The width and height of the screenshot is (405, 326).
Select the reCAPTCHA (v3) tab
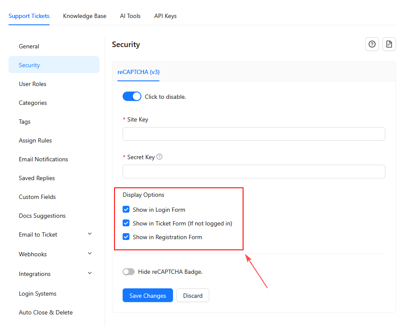[x=138, y=72]
